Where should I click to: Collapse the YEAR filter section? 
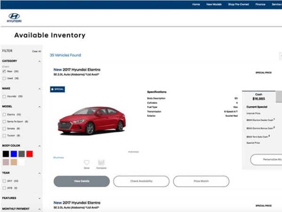[40, 173]
